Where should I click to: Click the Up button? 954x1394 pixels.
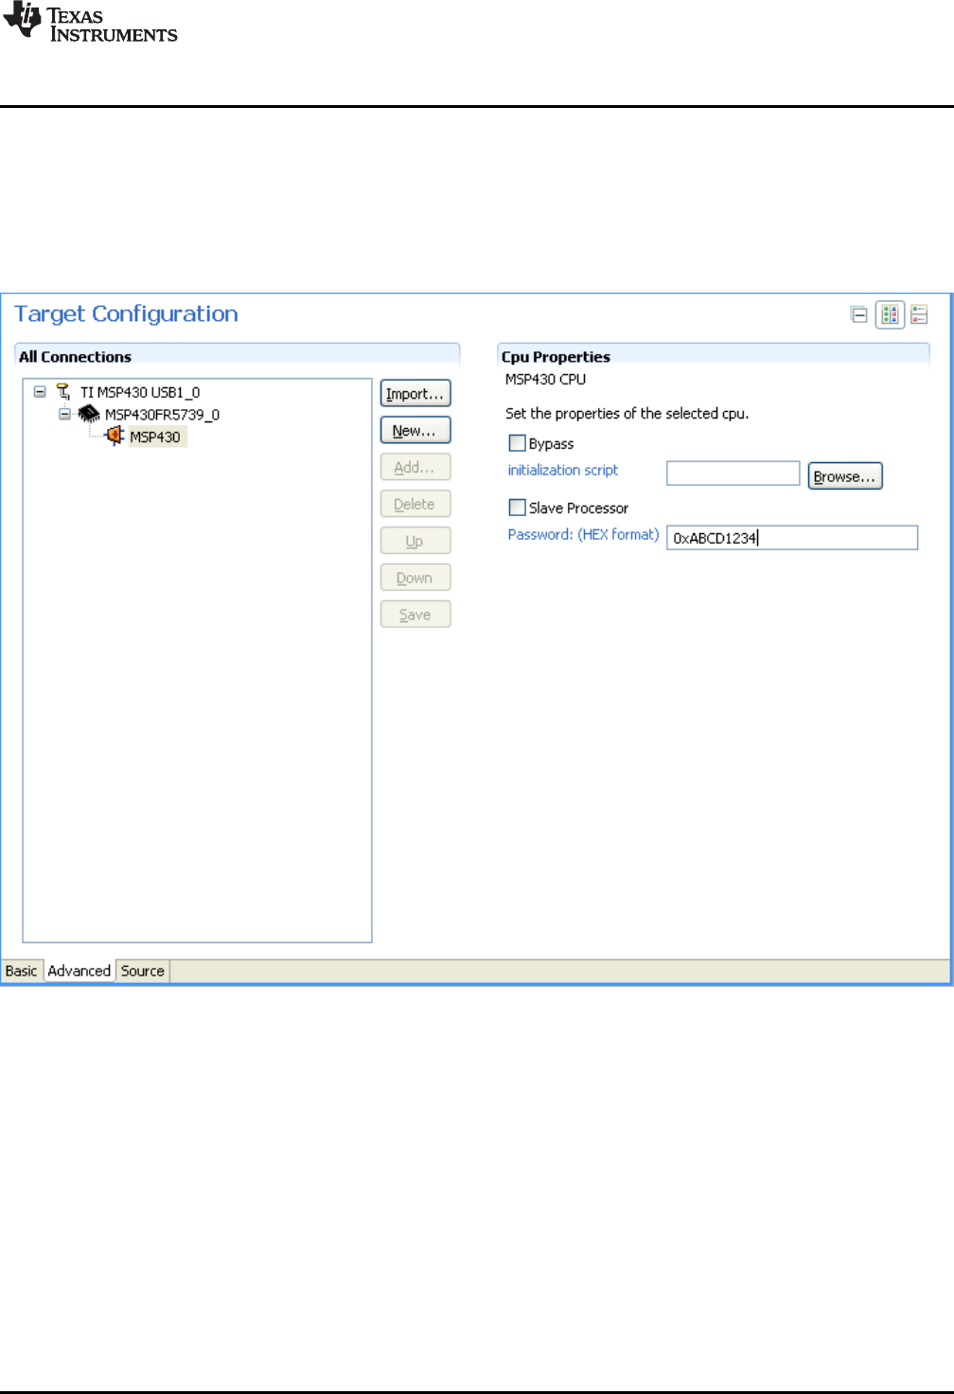point(415,542)
